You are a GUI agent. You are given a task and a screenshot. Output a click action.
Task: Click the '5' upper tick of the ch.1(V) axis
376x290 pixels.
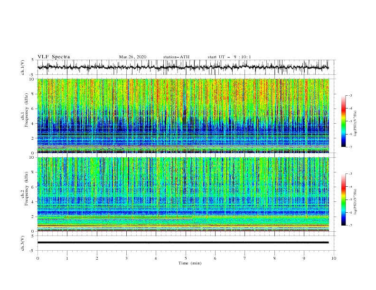pos(33,60)
